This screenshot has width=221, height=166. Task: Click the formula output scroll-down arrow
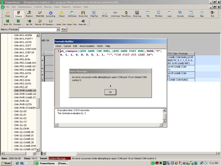point(164,121)
